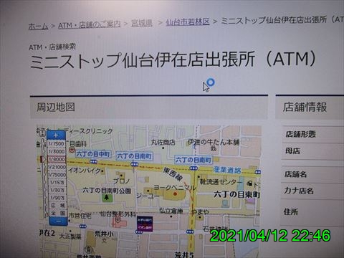Select map scale 1/75000
This screenshot has height=258, width=344.
pos(57,175)
